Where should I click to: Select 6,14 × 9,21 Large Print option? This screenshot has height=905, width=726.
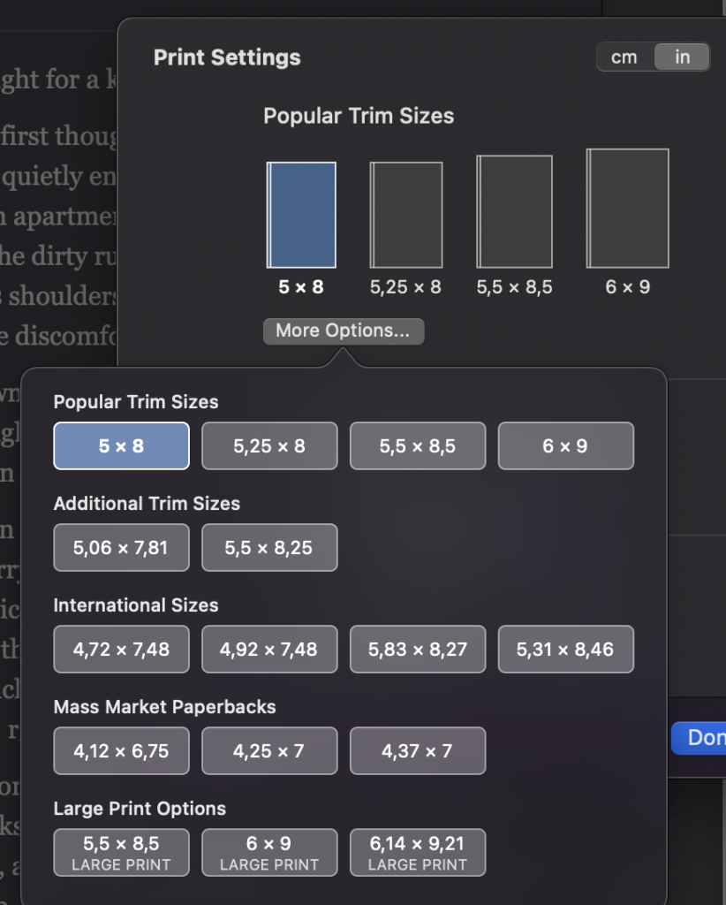[x=418, y=853]
